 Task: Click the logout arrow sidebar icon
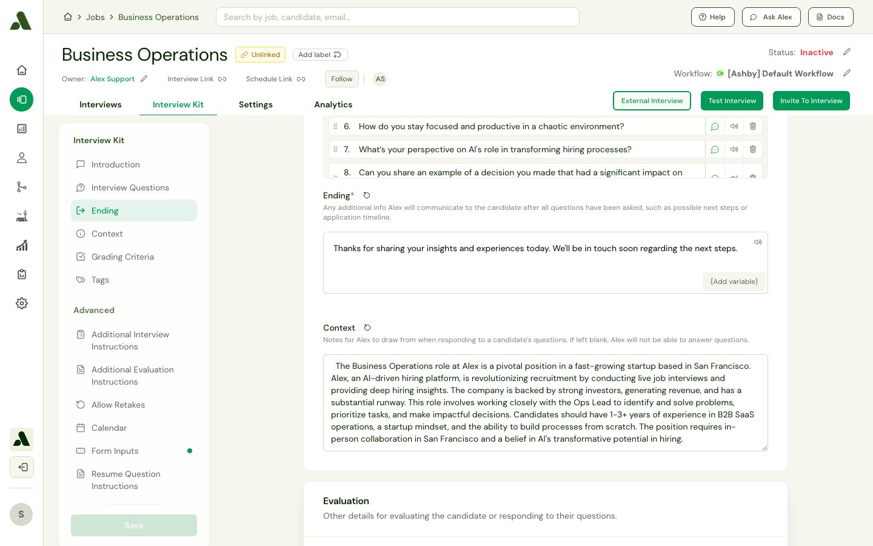pos(22,467)
